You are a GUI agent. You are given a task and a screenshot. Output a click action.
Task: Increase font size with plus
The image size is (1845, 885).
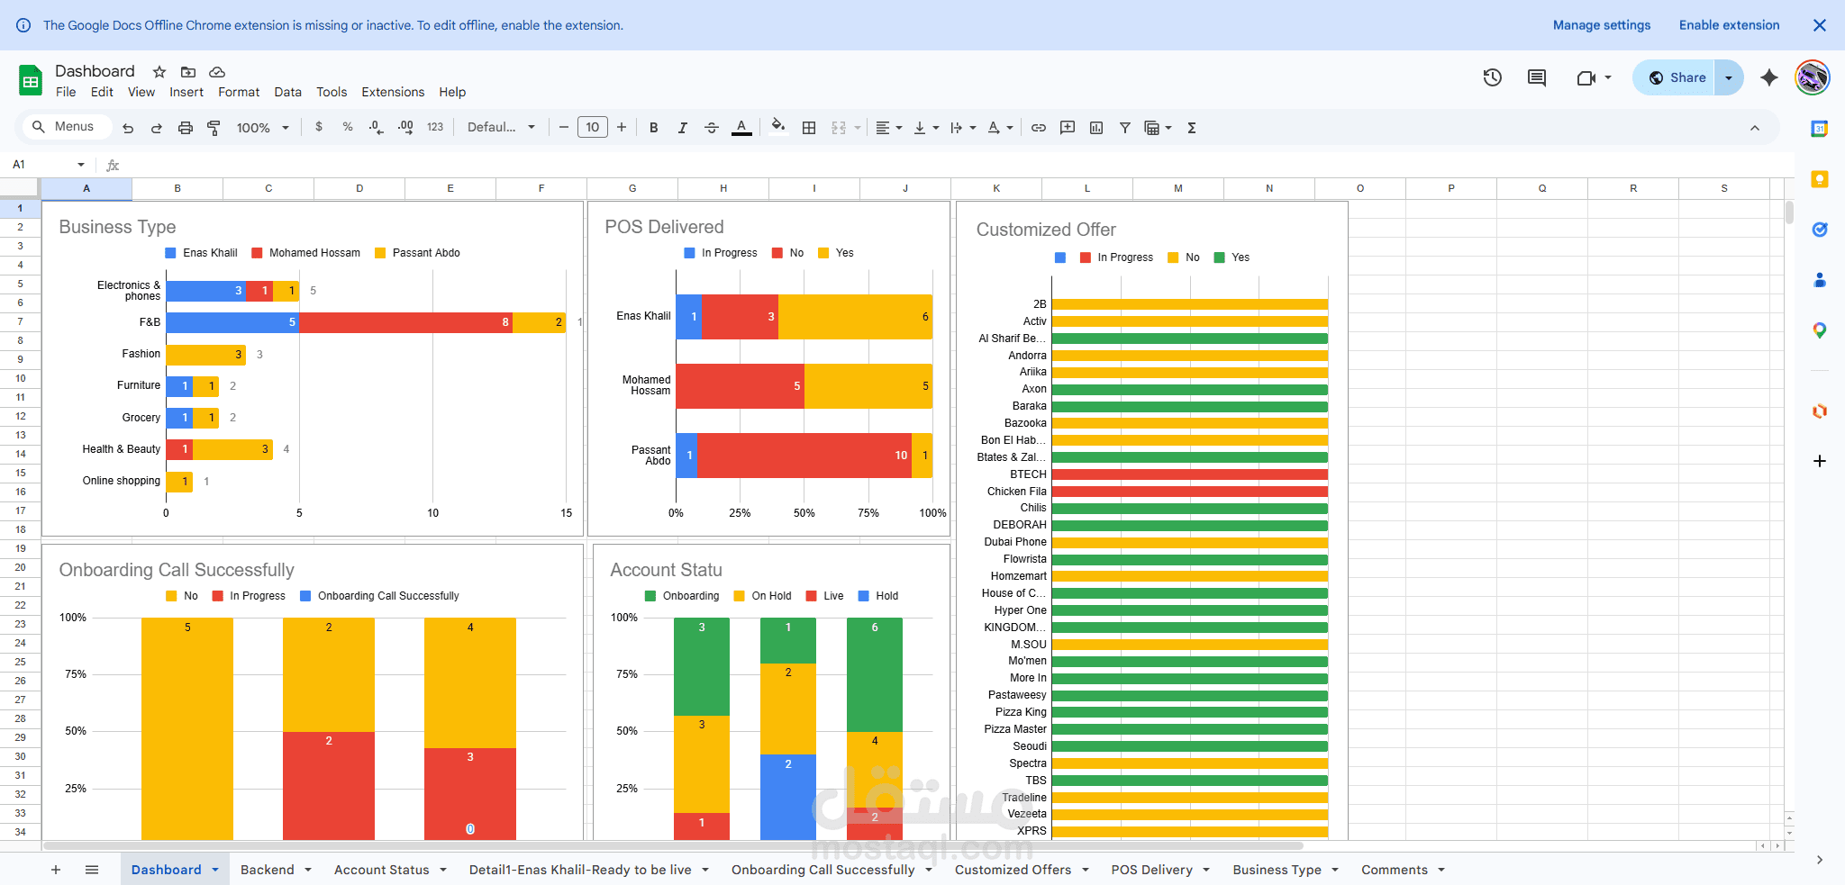tap(622, 128)
